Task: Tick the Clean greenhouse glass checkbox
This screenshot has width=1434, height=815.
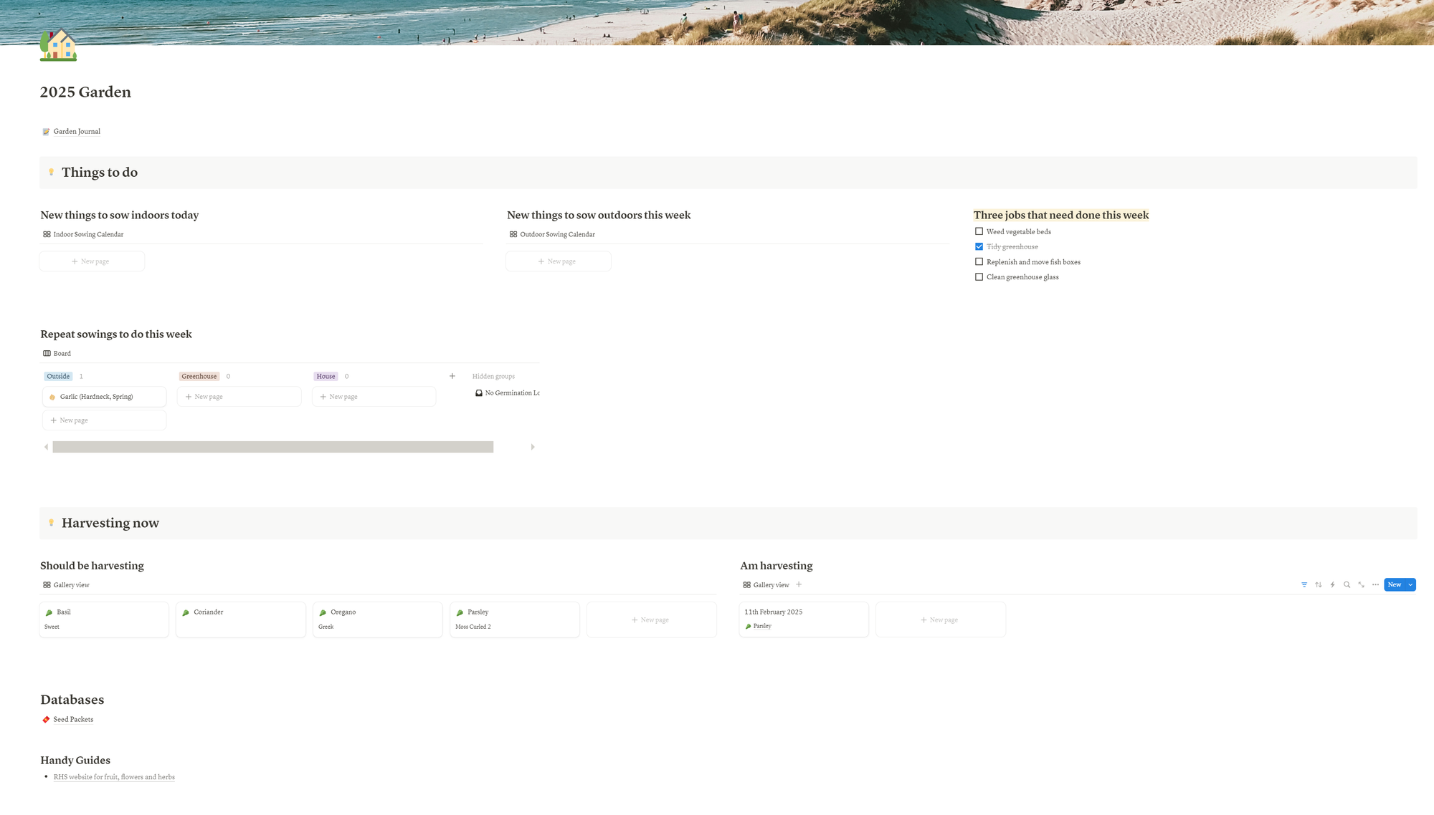Action: (979, 277)
